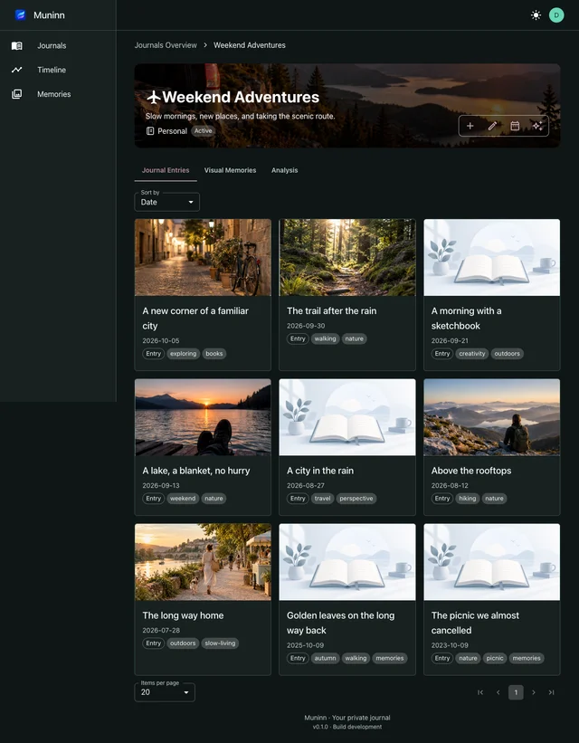Click date 2026-08-12
Screen dimensions: 579x743
450,485
